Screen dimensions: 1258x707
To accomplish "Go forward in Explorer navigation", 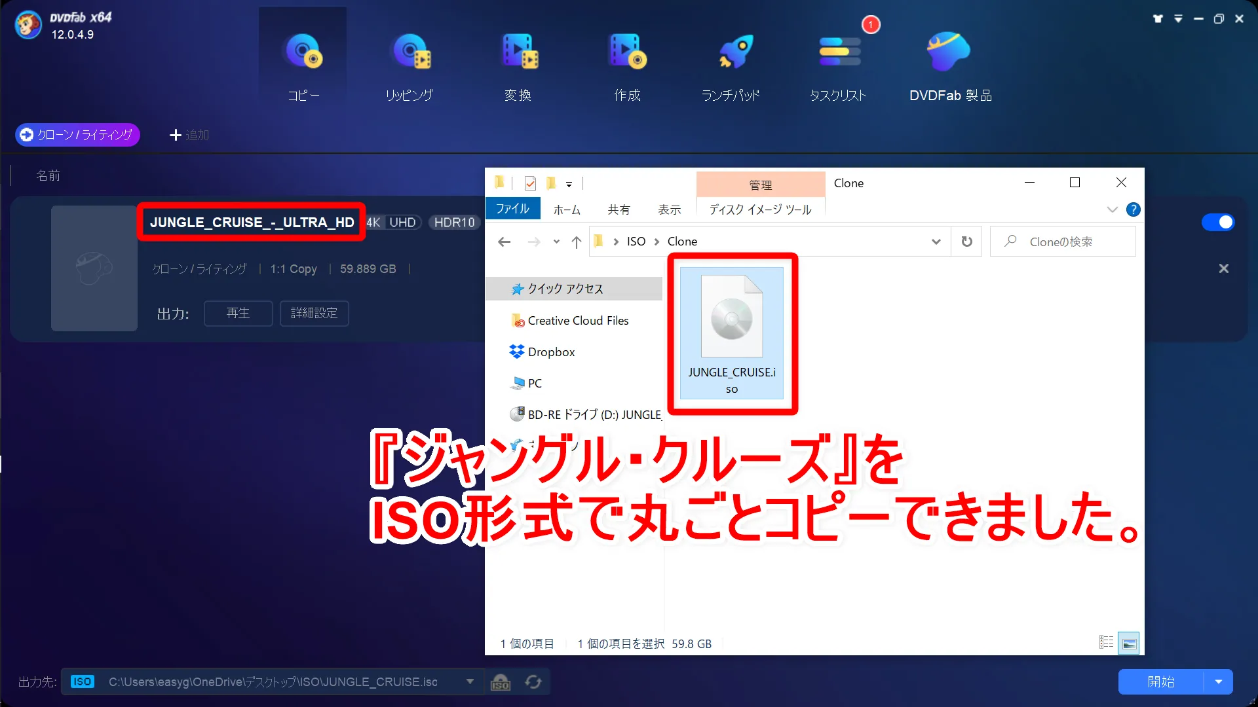I will tap(534, 242).
